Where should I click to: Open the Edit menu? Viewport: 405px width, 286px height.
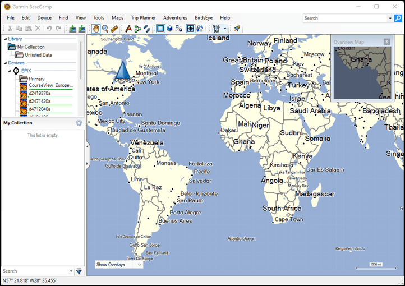coord(26,18)
